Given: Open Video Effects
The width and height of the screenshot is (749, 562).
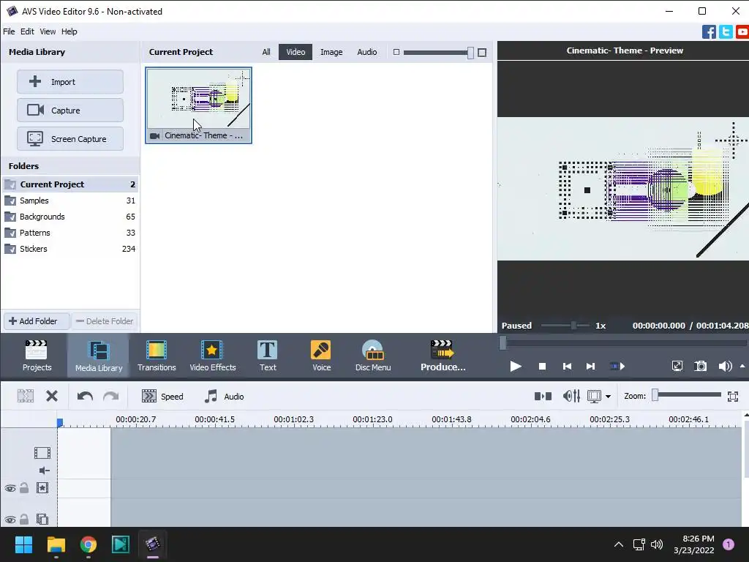Looking at the screenshot, I should [x=213, y=356].
